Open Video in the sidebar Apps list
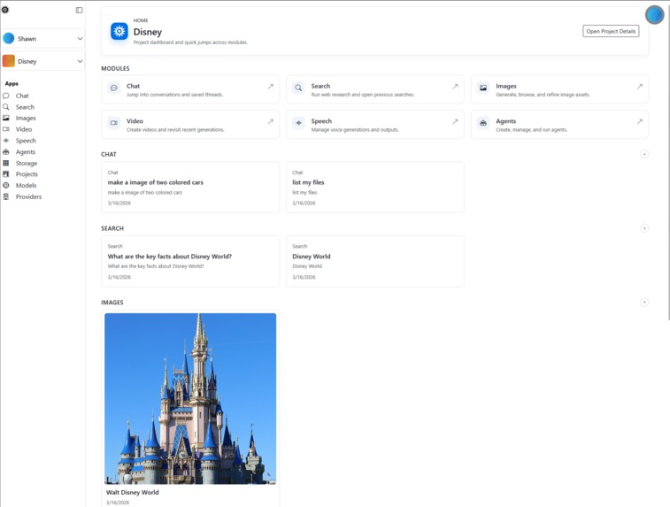670x507 pixels. [x=24, y=129]
